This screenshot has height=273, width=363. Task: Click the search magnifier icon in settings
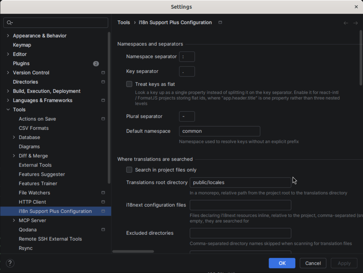coord(9,23)
